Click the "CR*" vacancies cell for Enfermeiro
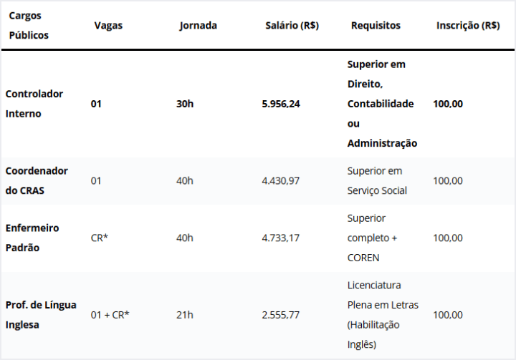This screenshot has height=360, width=516. pyautogui.click(x=100, y=238)
